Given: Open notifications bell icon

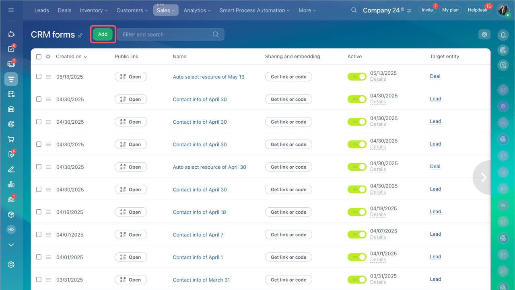Looking at the screenshot, I should (x=503, y=35).
